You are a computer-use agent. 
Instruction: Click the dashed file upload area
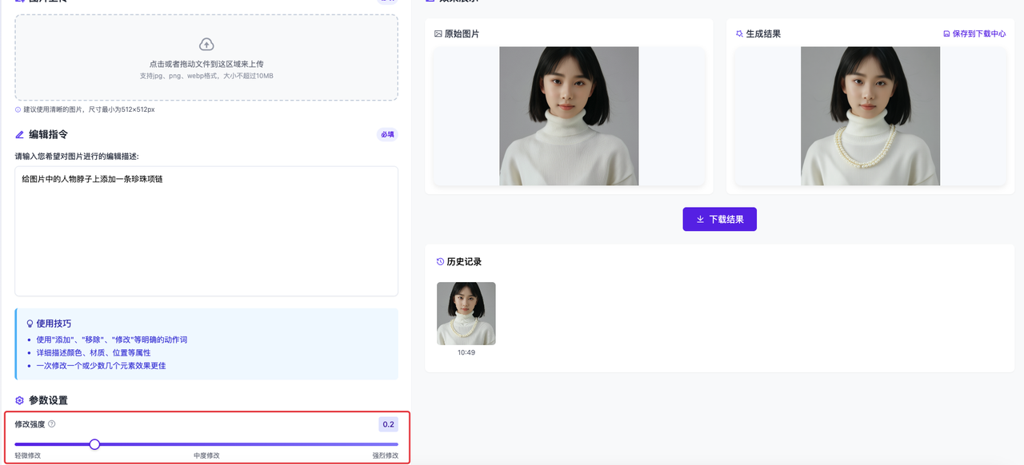pyautogui.click(x=206, y=58)
